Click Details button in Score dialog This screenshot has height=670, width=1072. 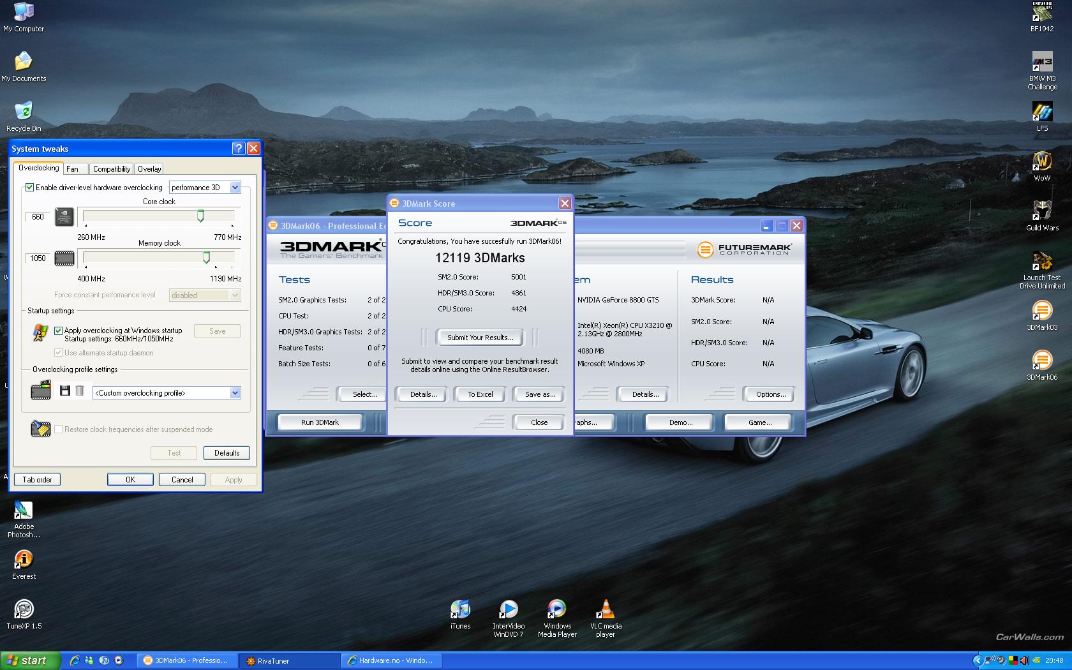[x=423, y=394]
